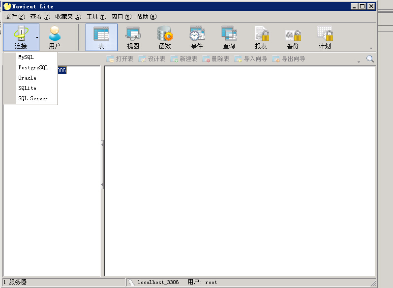The image size is (393, 288).
Task: Click the 1 服务器 status bar text
Action: coord(15,282)
